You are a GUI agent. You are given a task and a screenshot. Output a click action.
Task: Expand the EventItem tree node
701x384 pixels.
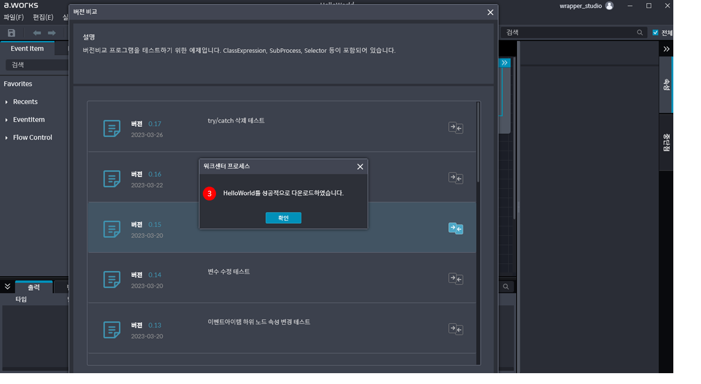[x=7, y=120]
